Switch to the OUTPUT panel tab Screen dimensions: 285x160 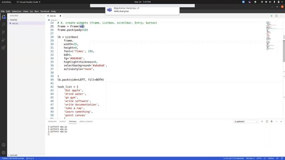click(62, 121)
